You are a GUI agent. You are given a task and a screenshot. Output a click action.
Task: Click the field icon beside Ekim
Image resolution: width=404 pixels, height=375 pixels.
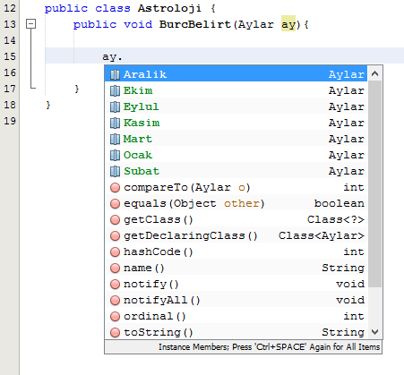(x=115, y=90)
